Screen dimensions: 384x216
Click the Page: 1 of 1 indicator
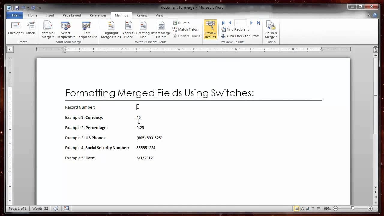[x=17, y=208]
